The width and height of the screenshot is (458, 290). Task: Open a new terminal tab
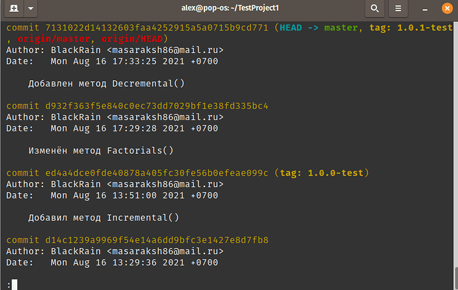[x=14, y=8]
